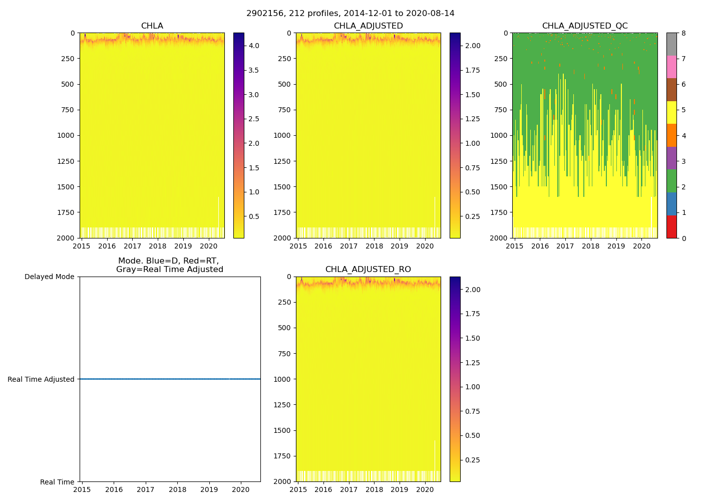This screenshot has height=501, width=701.
Task: Select the pink segment in QC colorbar
Action: [671, 67]
